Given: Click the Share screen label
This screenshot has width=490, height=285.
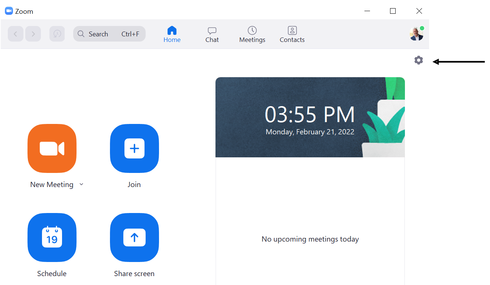Looking at the screenshot, I should pyautogui.click(x=134, y=273).
